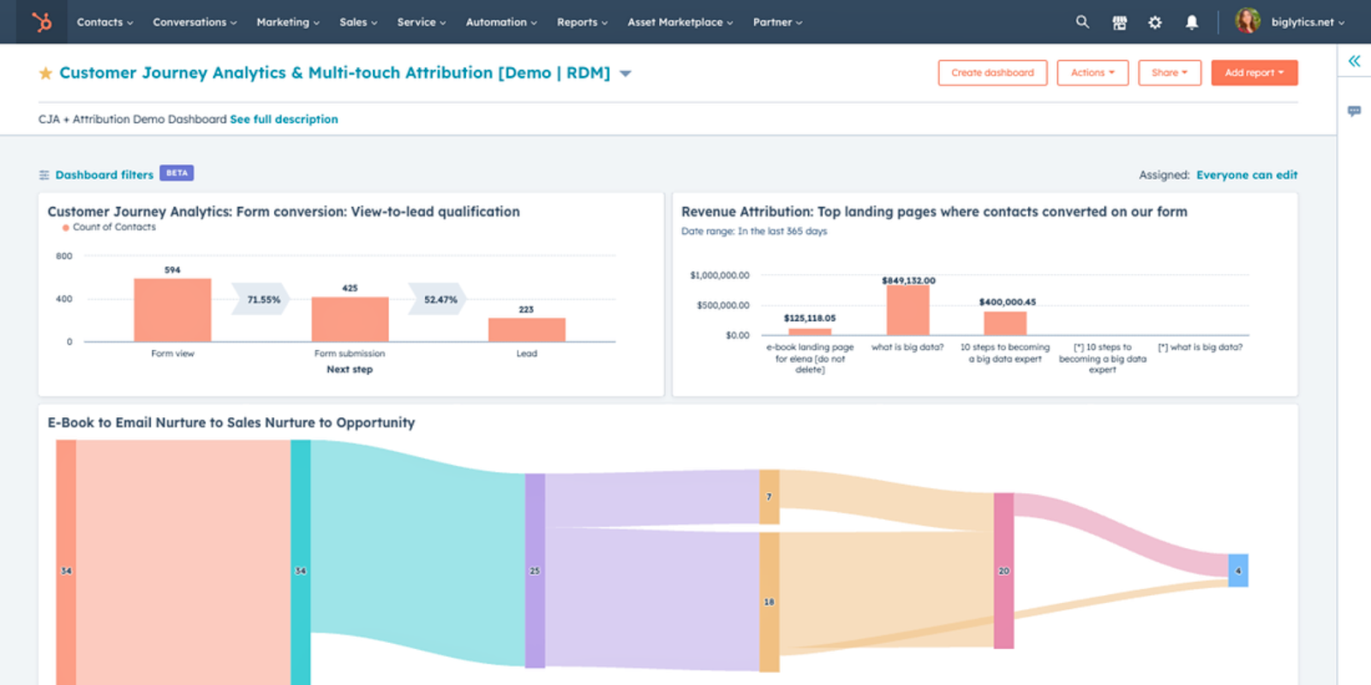Open the search magnifier icon
This screenshot has width=1371, height=685.
click(1082, 22)
